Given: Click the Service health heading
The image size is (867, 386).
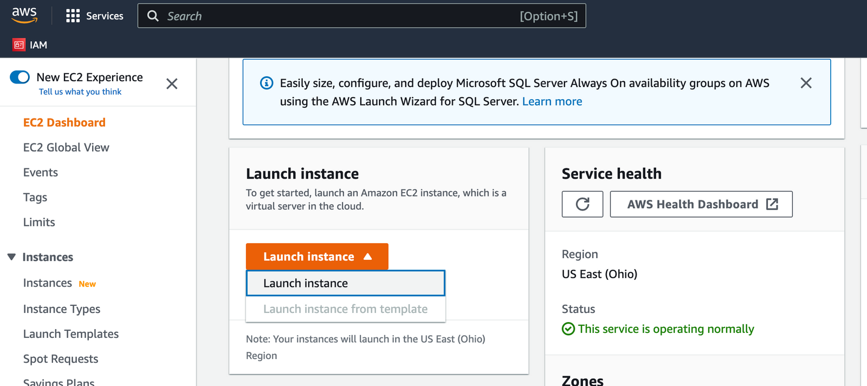Looking at the screenshot, I should [612, 174].
